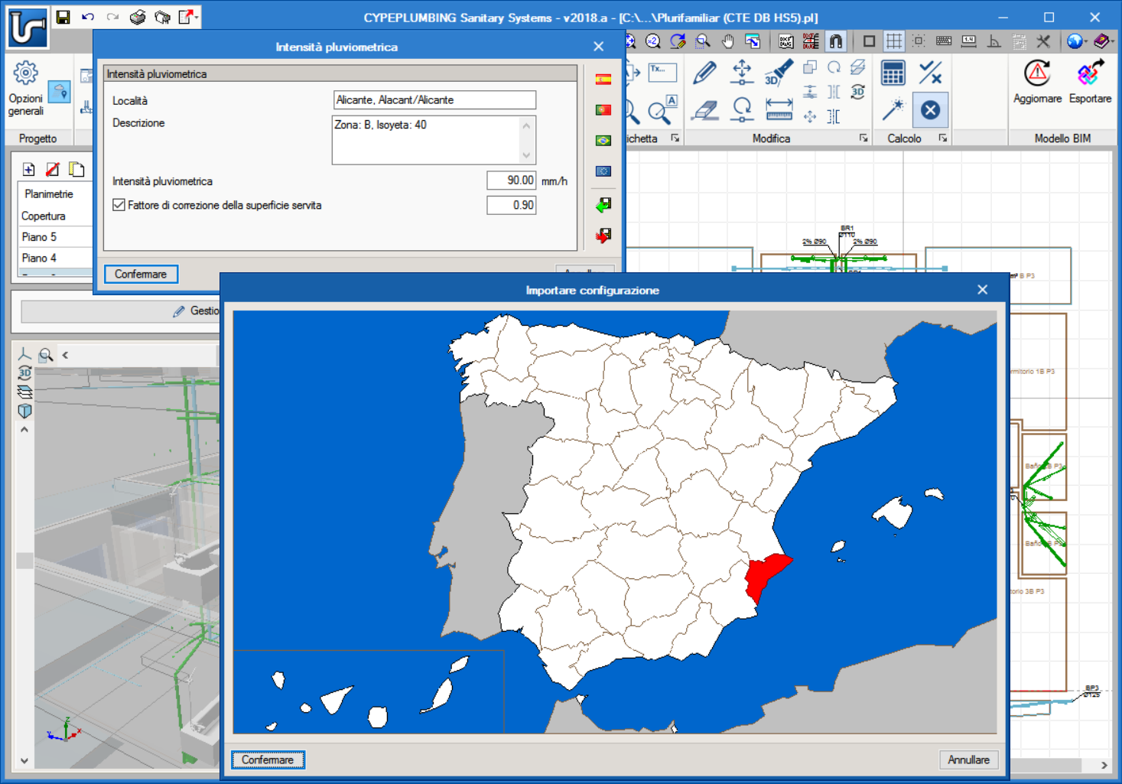Screen dimensions: 1122x784
Task: Toggle the grid display button
Action: 893,41
